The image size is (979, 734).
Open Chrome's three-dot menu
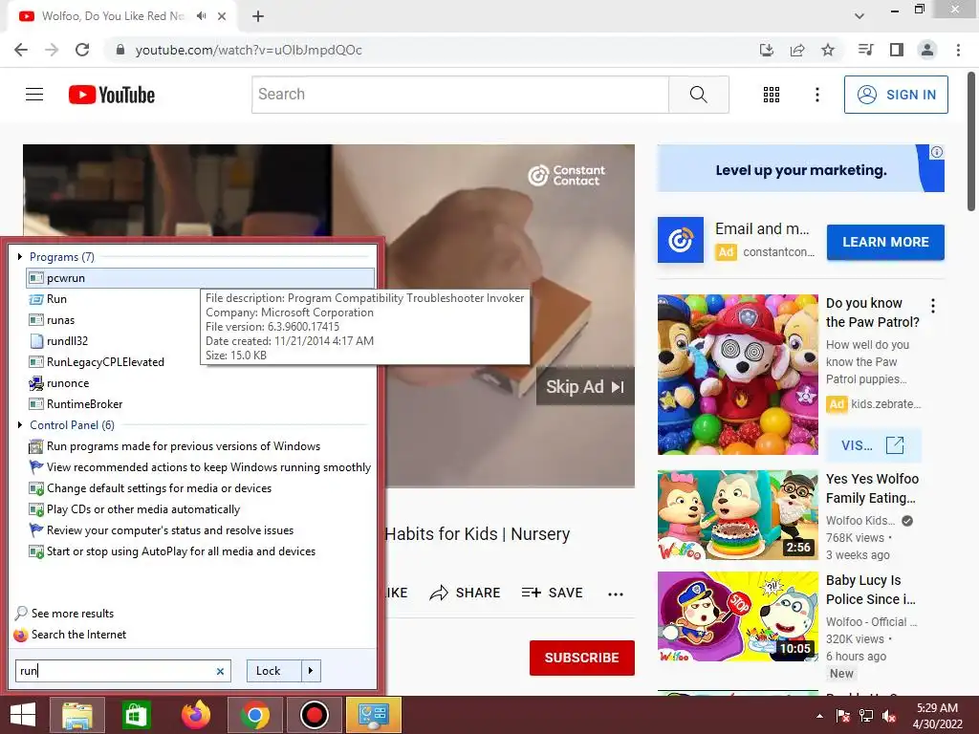tap(958, 50)
